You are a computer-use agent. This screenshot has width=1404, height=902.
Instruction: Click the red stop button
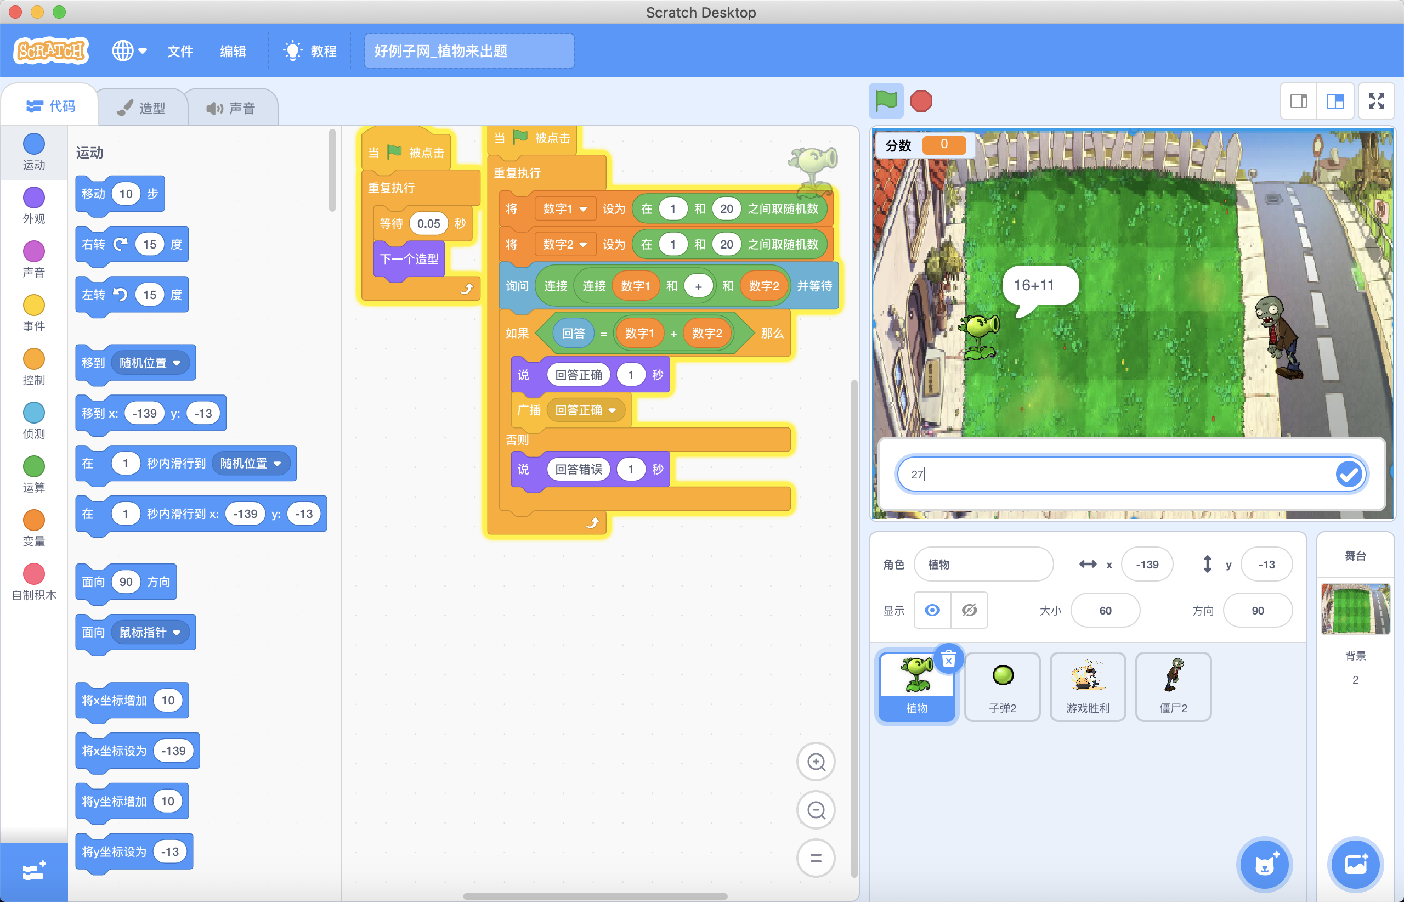pyautogui.click(x=921, y=102)
